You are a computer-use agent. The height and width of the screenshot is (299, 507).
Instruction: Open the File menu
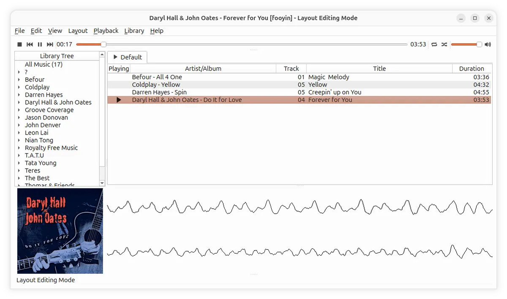point(19,31)
